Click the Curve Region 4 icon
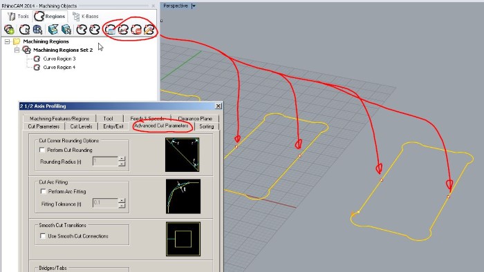 (x=37, y=67)
